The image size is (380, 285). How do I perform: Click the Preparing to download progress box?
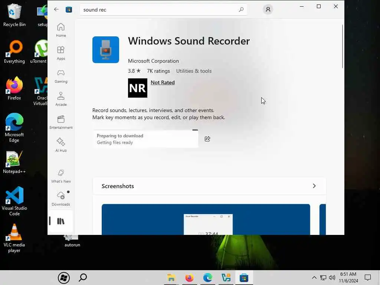(145, 139)
